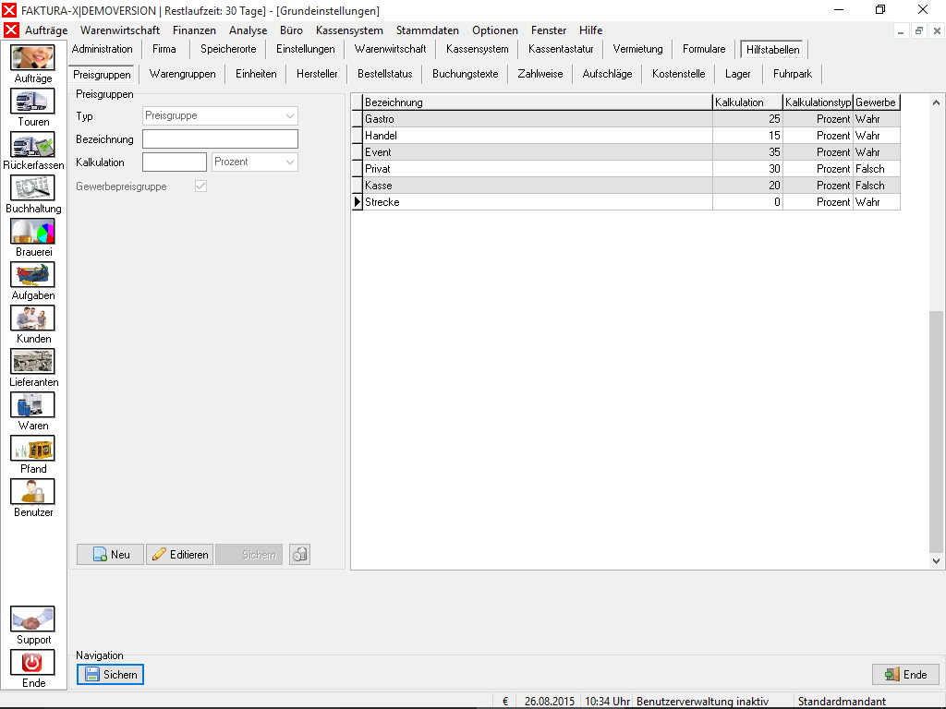The width and height of the screenshot is (946, 709).
Task: Open the Prozent calculation type dropdown
Action: pos(255,162)
